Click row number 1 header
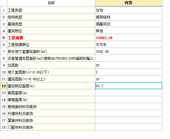Image resolution: width=170 pixels, height=139 pixels. click(x=4, y=10)
